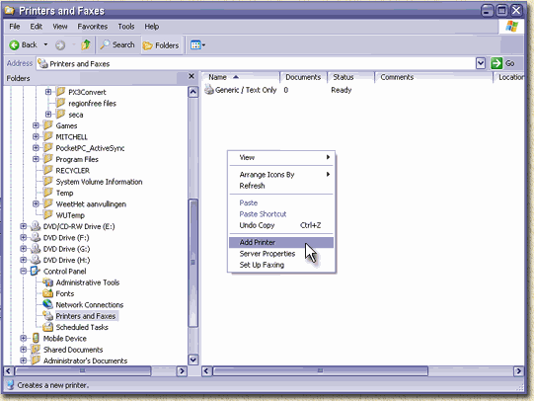
Task: Open the Fonts folder icon
Action: coord(48,293)
